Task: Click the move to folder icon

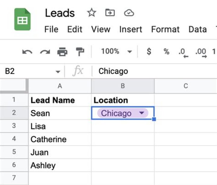Action: click(110, 13)
